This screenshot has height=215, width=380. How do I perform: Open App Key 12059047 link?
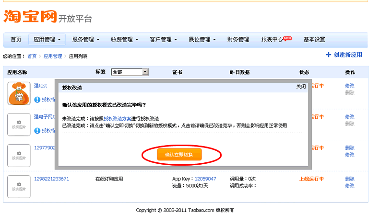click(205, 179)
